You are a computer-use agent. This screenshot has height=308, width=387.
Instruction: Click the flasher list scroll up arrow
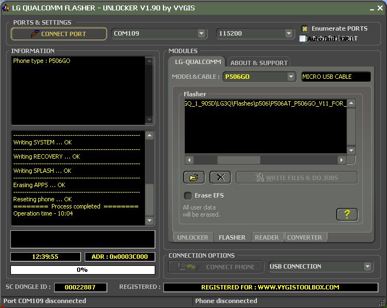(351, 103)
